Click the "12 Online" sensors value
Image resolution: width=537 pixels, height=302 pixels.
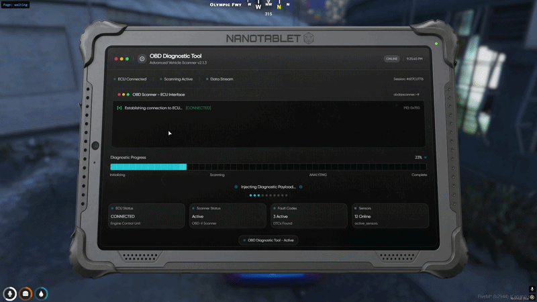point(362,216)
